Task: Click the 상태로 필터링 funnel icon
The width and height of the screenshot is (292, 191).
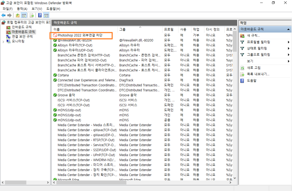Action: pyautogui.click(x=242, y=49)
